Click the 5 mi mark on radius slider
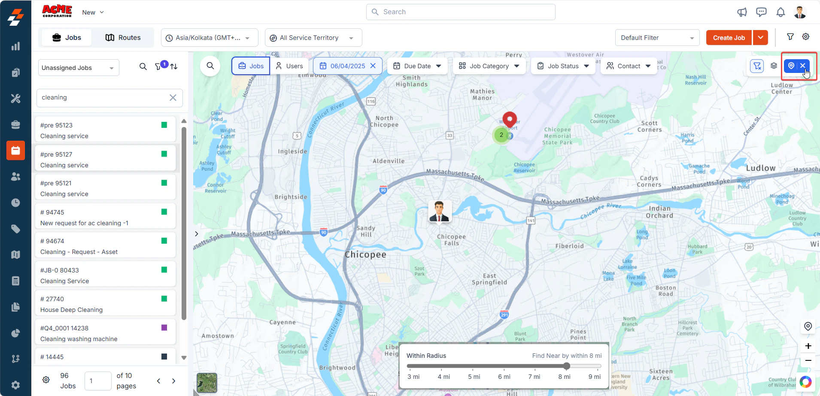The image size is (820, 396). pyautogui.click(x=474, y=377)
